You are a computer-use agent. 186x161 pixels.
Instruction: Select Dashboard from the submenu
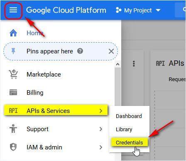coord(129,116)
